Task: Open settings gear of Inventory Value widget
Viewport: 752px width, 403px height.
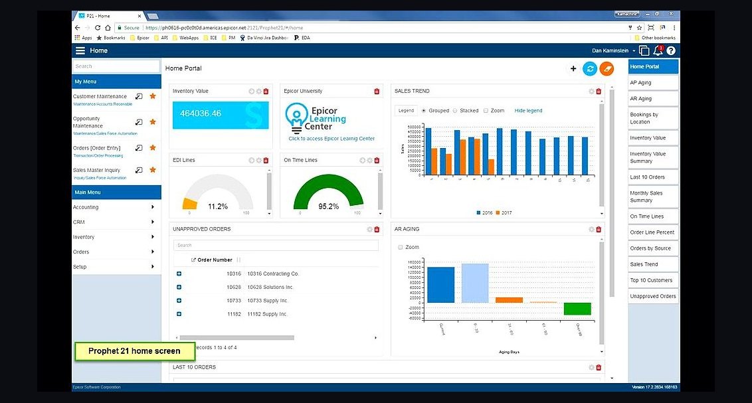Action: tap(259, 91)
